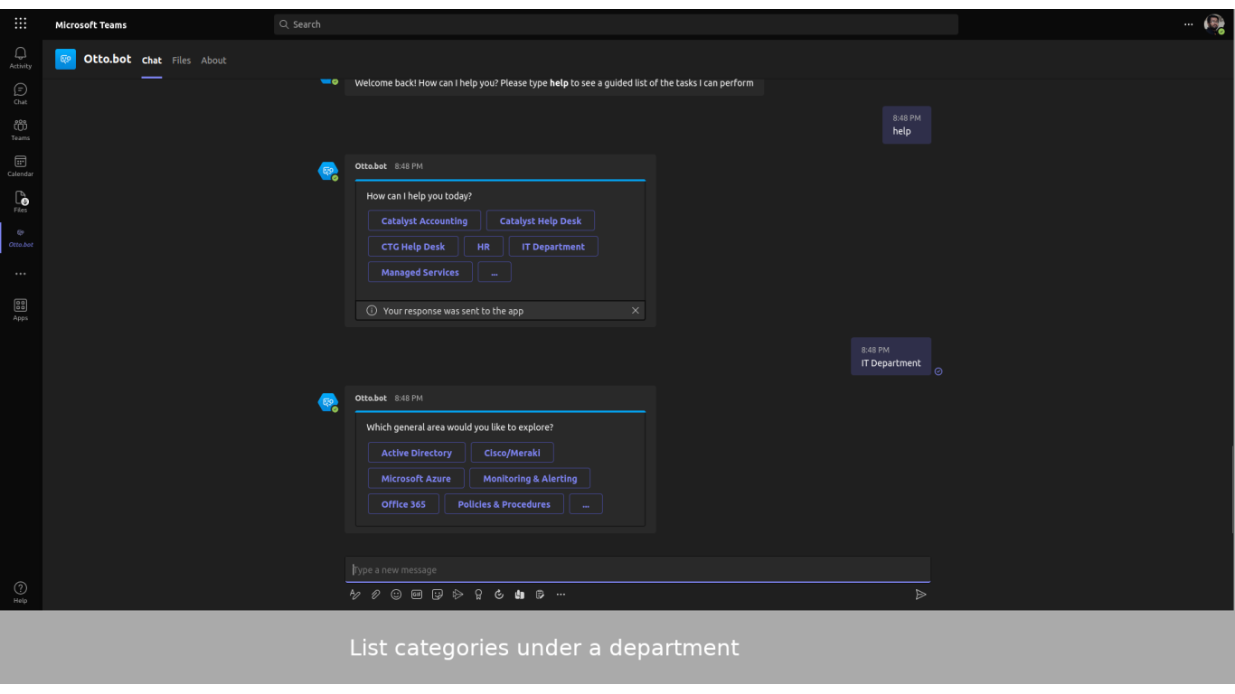This screenshot has height=694, width=1235.
Task: Click the thumbs-up app icon in compose toolbar
Action: [x=520, y=595]
